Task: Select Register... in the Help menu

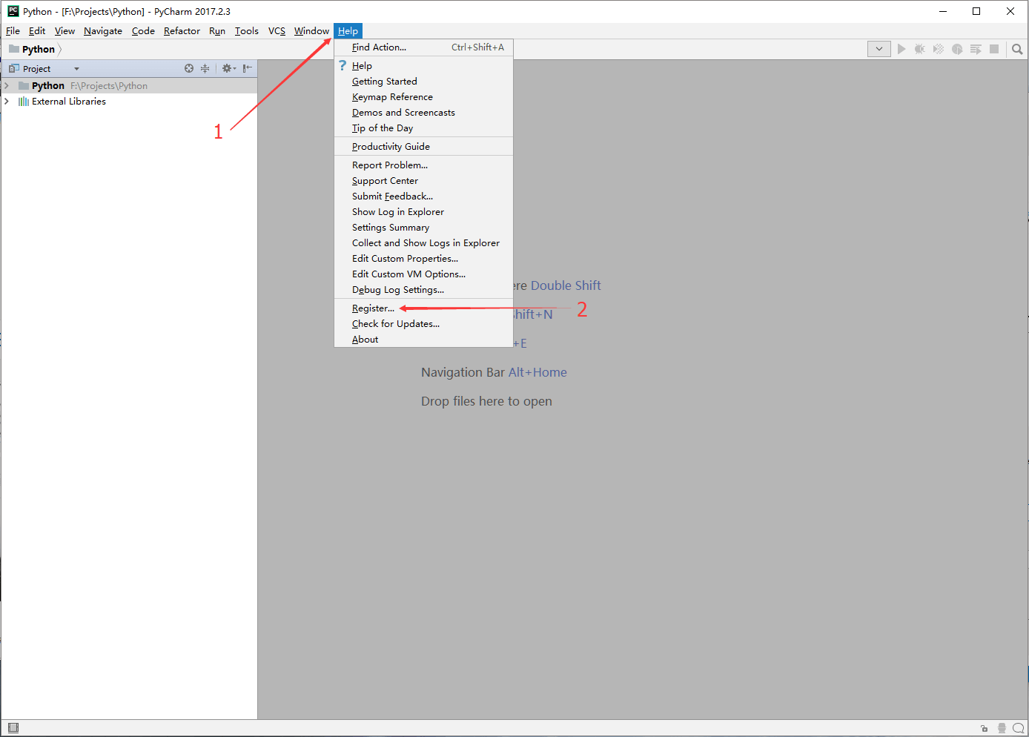Action: click(373, 308)
